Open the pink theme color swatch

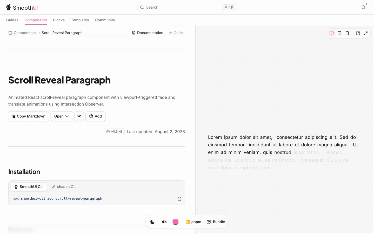click(176, 222)
